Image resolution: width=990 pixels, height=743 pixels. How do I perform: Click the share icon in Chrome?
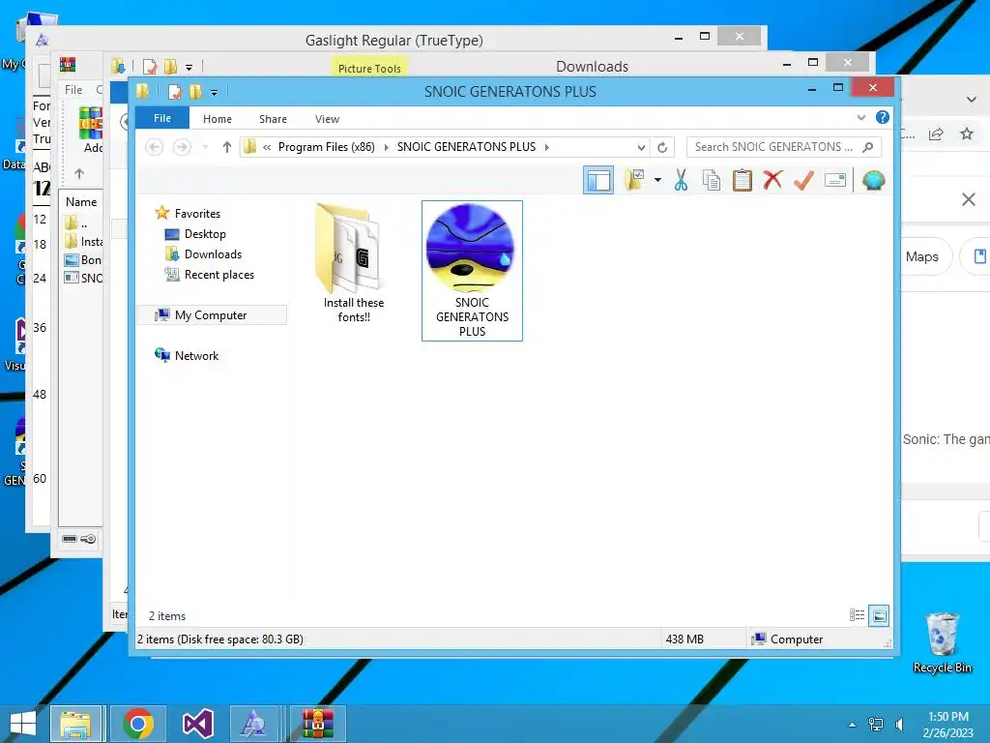936,134
